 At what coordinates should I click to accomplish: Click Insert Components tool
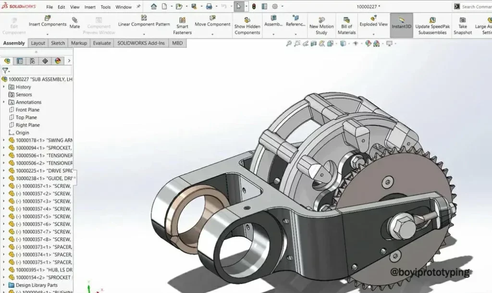(x=48, y=21)
